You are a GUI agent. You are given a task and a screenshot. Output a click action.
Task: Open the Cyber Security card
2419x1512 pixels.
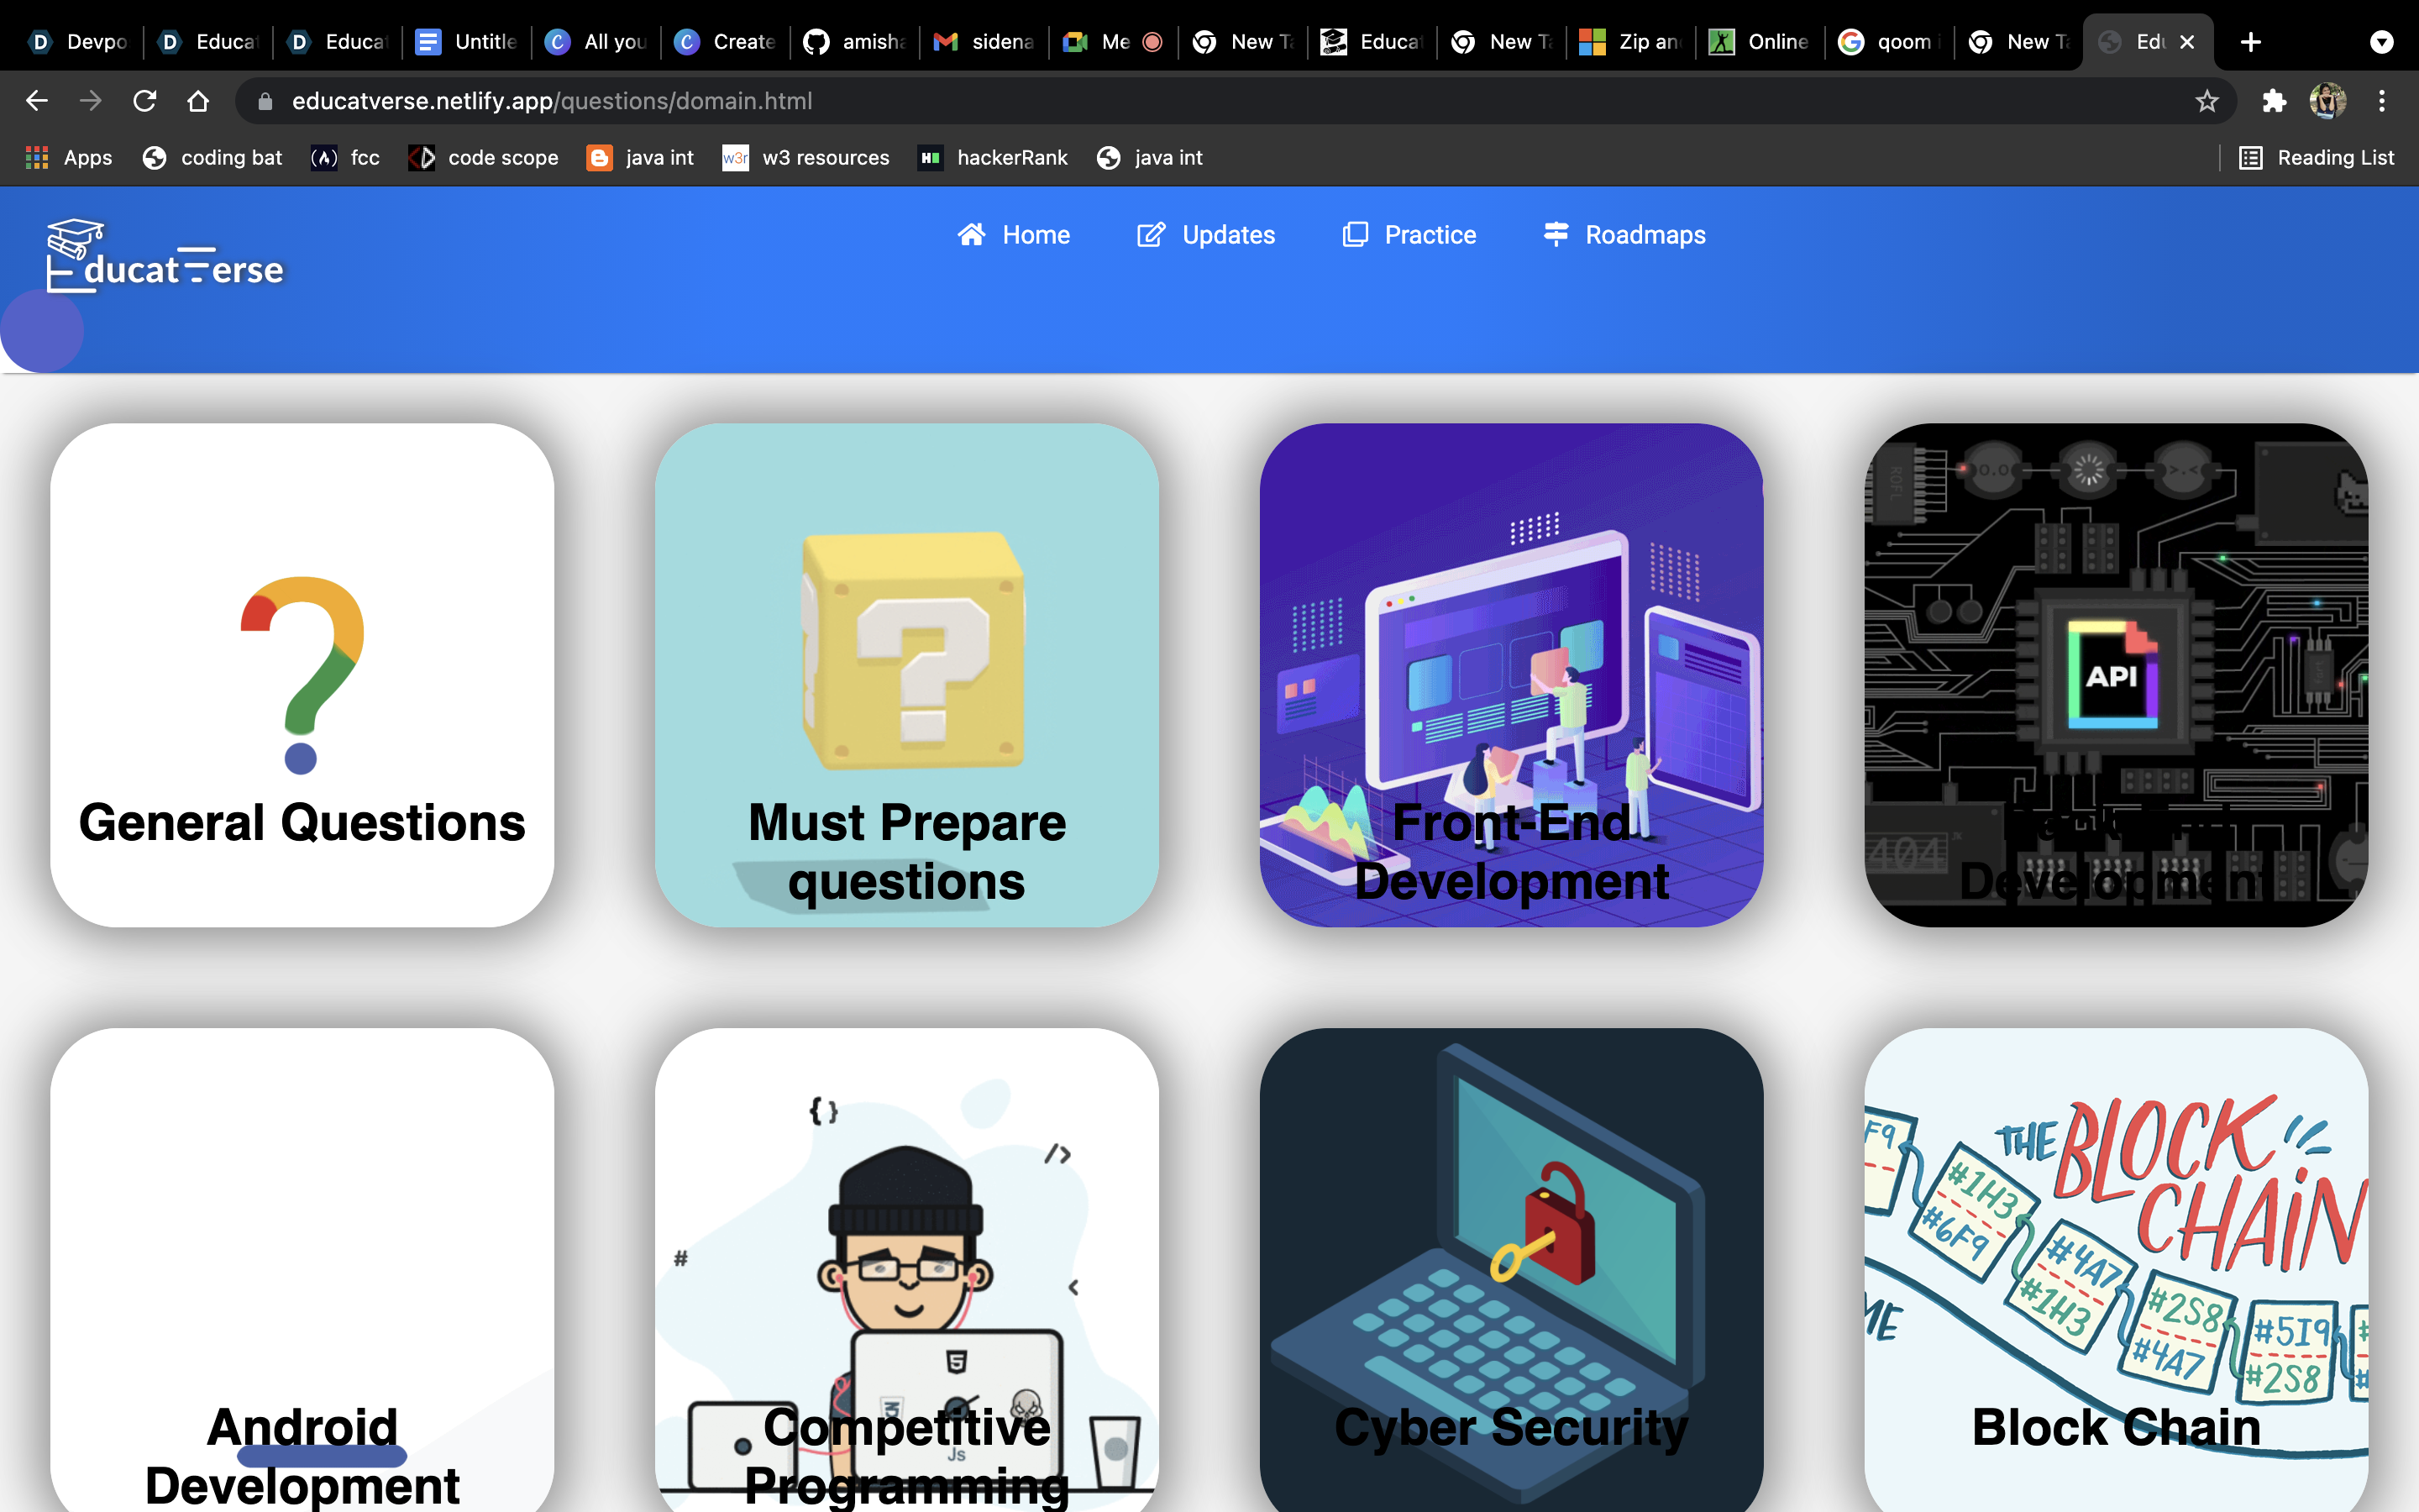(1511, 1270)
